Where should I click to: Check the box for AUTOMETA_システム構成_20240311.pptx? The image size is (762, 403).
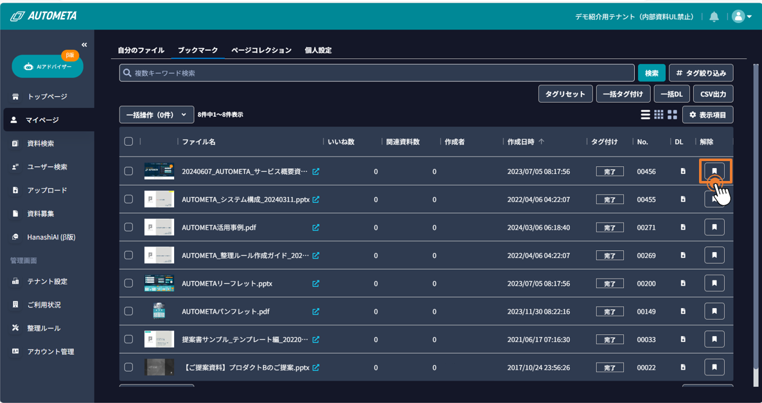[128, 199]
